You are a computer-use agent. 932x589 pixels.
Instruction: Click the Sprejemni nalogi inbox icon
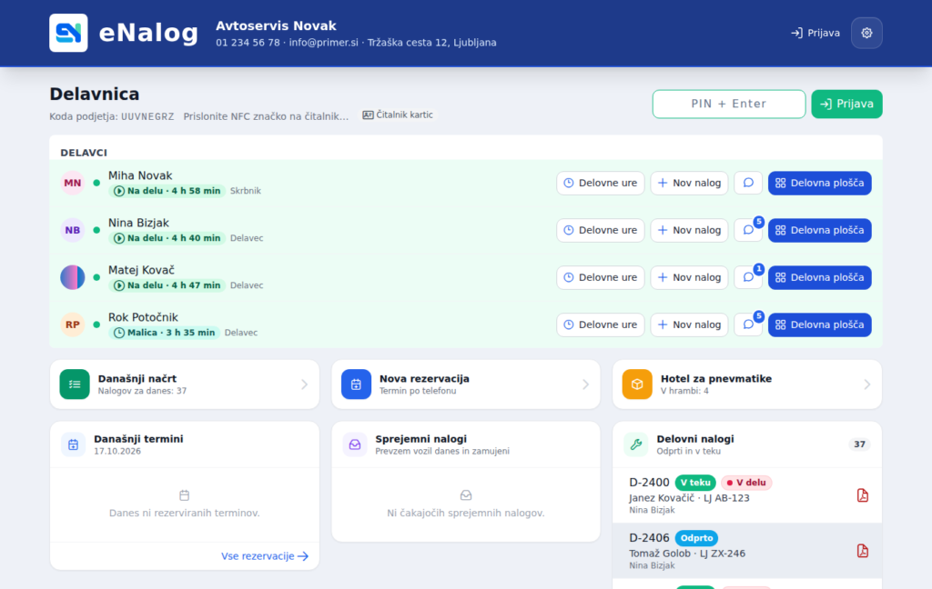pos(355,444)
